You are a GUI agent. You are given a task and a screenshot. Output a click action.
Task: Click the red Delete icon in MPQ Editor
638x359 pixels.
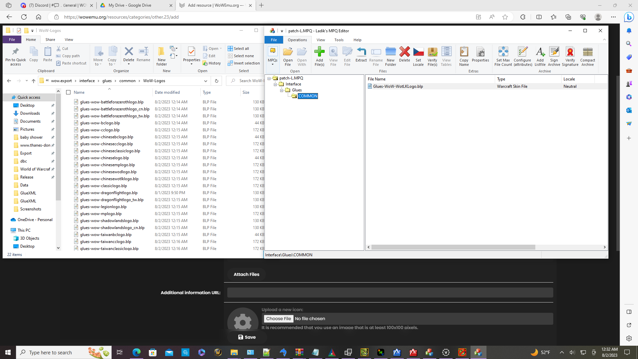pyautogui.click(x=404, y=52)
